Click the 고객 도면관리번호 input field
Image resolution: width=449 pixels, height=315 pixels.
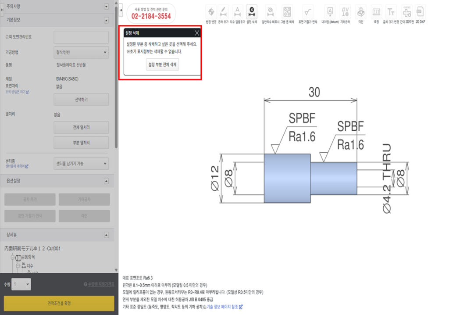[x=81, y=37]
